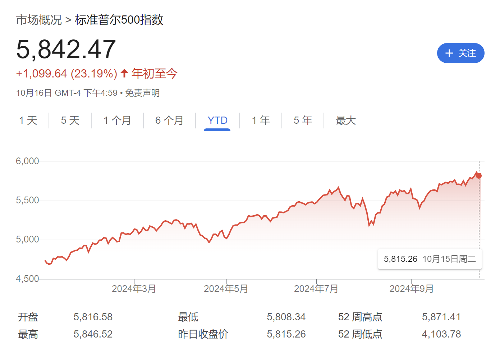Click the red data point on the chart
The height and width of the screenshot is (349, 500).
pyautogui.click(x=479, y=176)
